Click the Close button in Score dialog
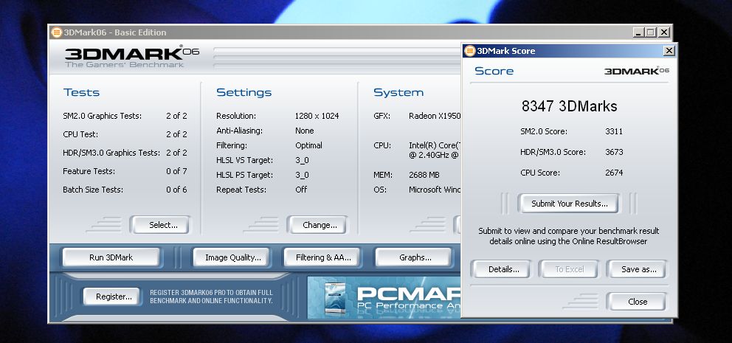 (x=637, y=302)
